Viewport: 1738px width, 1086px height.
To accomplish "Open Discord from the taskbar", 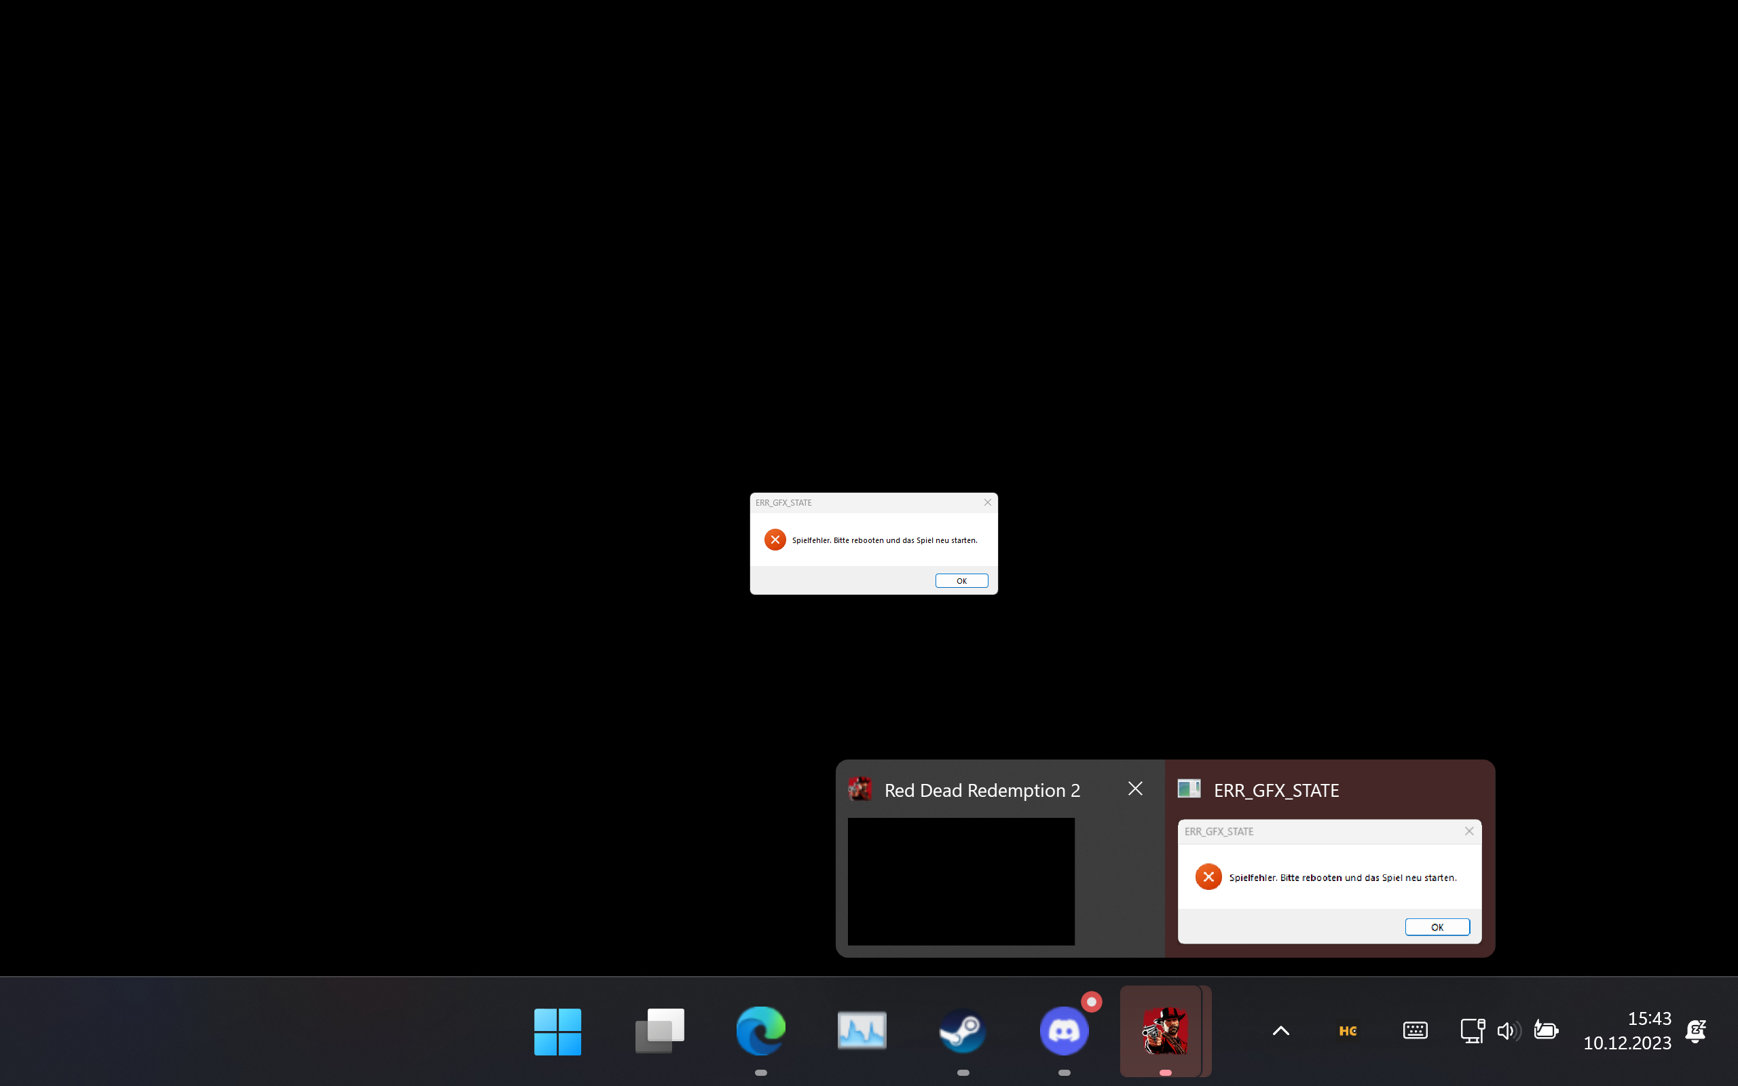I will [x=1064, y=1030].
